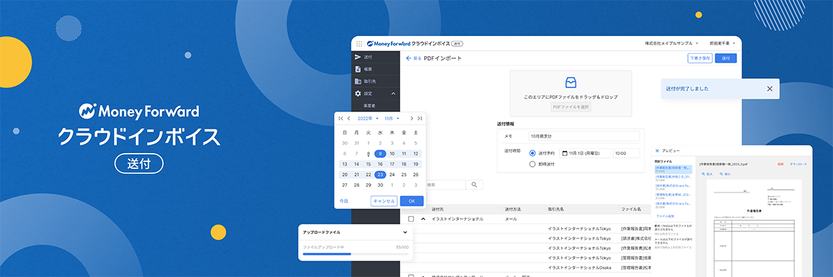Open 帳票 document icon in sidebar

pyautogui.click(x=358, y=69)
